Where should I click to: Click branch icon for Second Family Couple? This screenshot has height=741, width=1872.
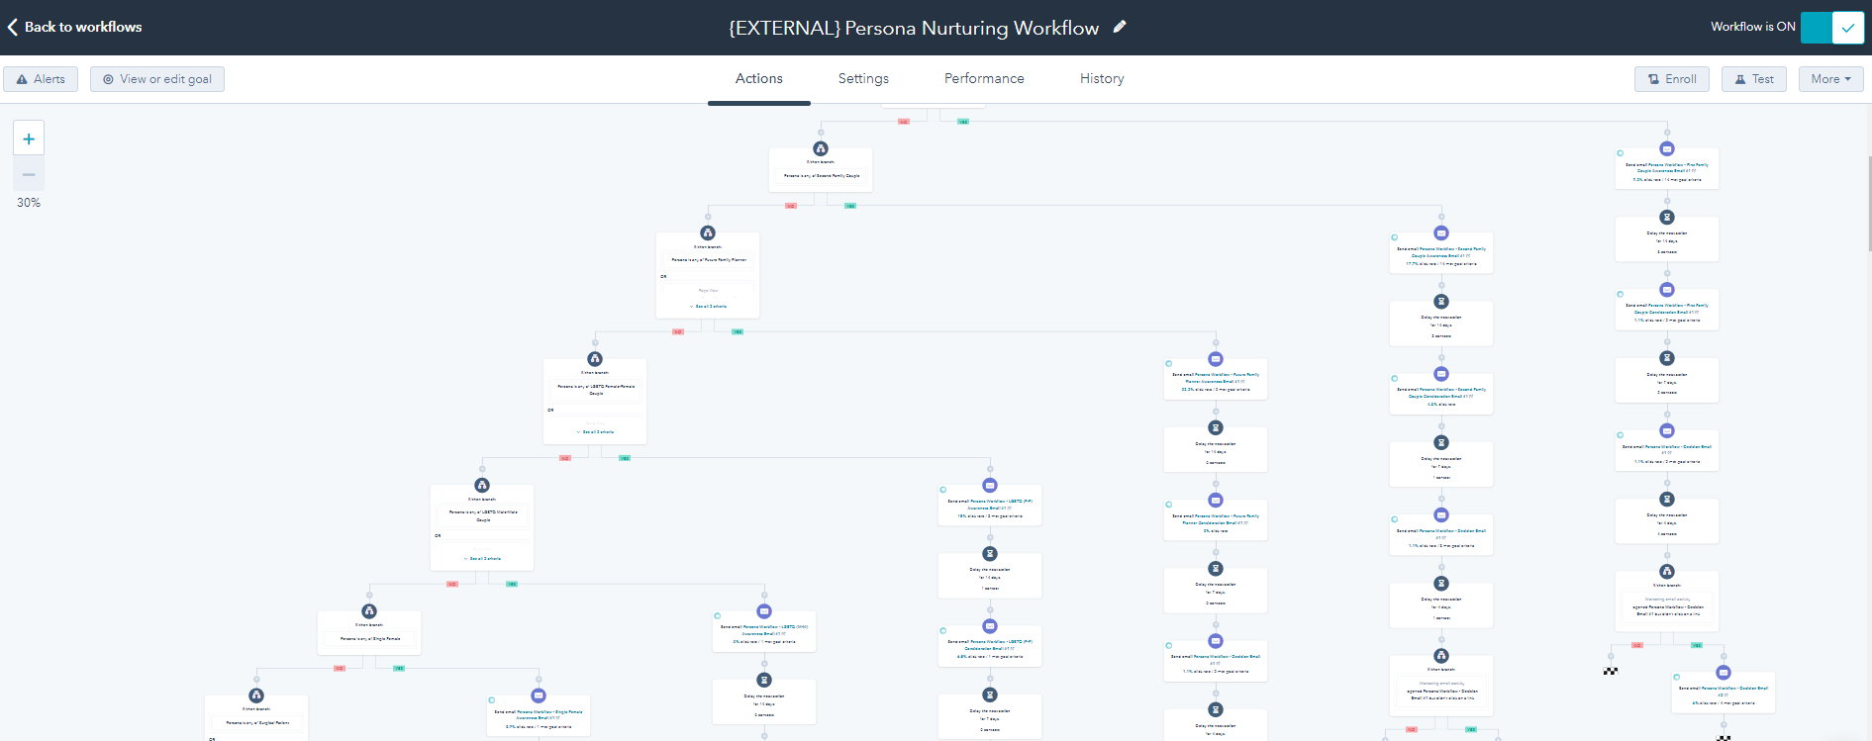click(821, 148)
